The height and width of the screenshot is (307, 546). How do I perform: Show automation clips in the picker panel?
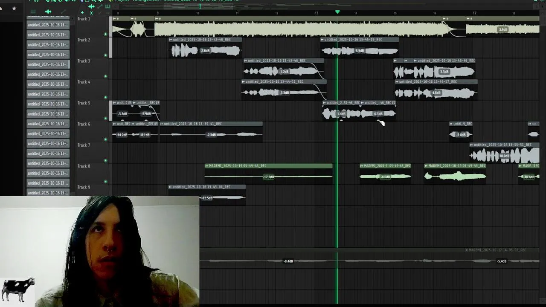click(x=63, y=12)
